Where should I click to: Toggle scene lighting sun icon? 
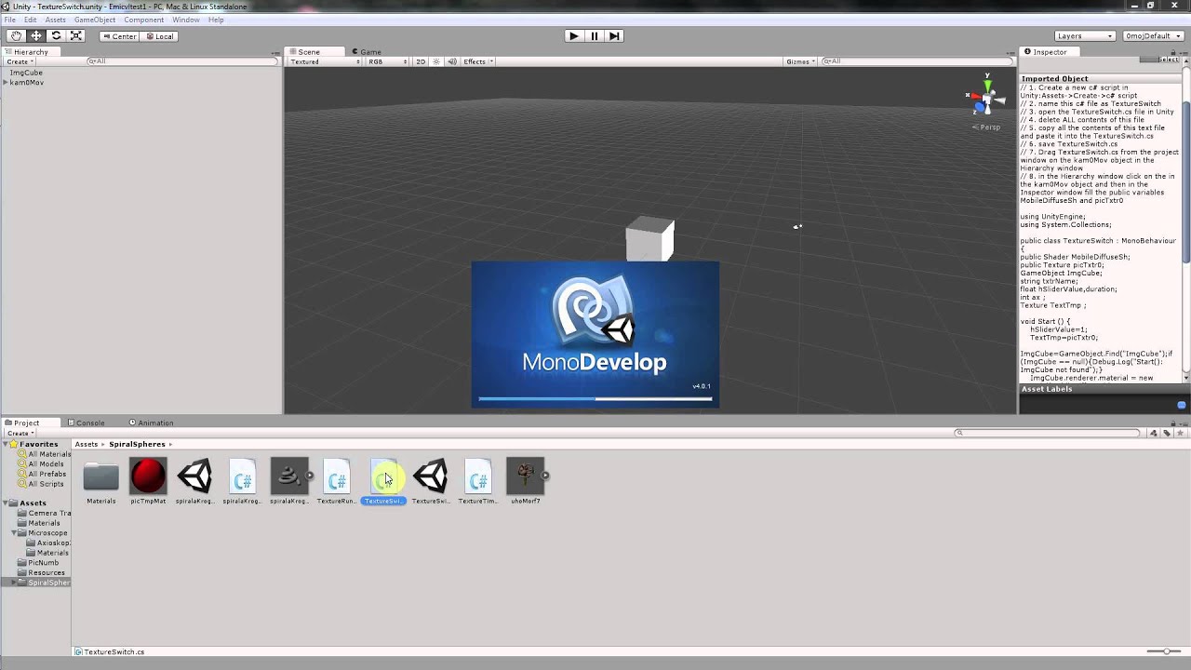[x=437, y=61]
